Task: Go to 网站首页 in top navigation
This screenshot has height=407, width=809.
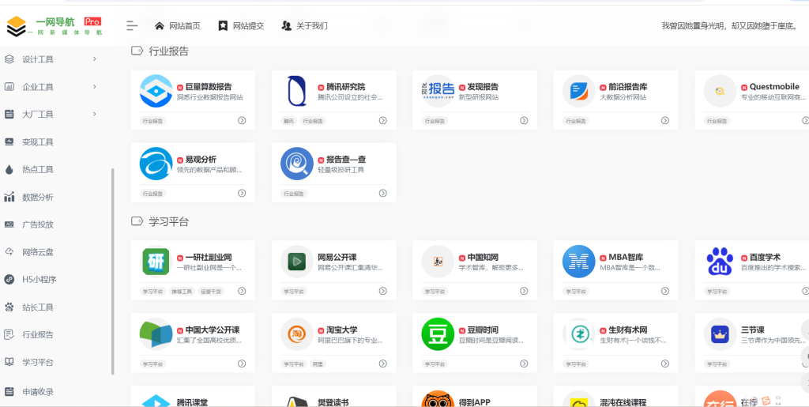Action: pyautogui.click(x=178, y=26)
